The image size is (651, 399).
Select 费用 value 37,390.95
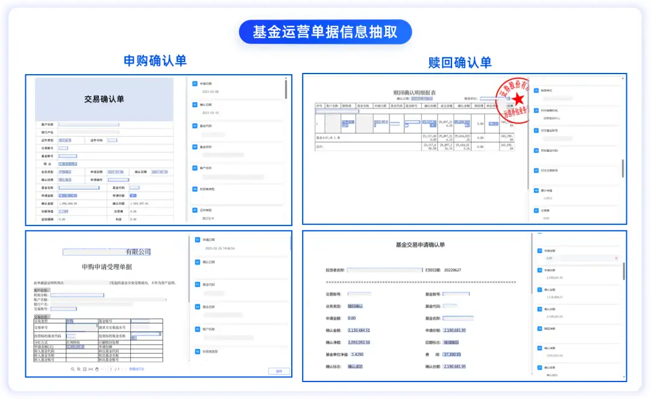pyautogui.click(x=452, y=354)
